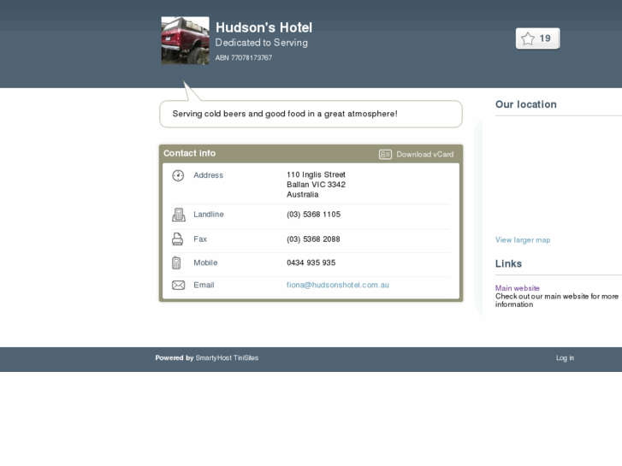Click the Hudson's Hotel title heading
Viewport: 622px width, 466px height.
(x=264, y=27)
